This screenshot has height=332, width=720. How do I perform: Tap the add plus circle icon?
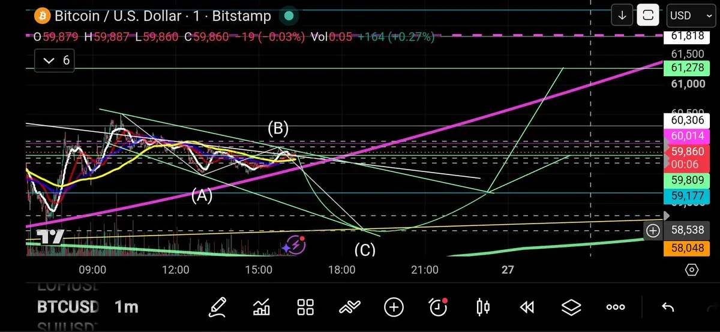(x=394, y=307)
